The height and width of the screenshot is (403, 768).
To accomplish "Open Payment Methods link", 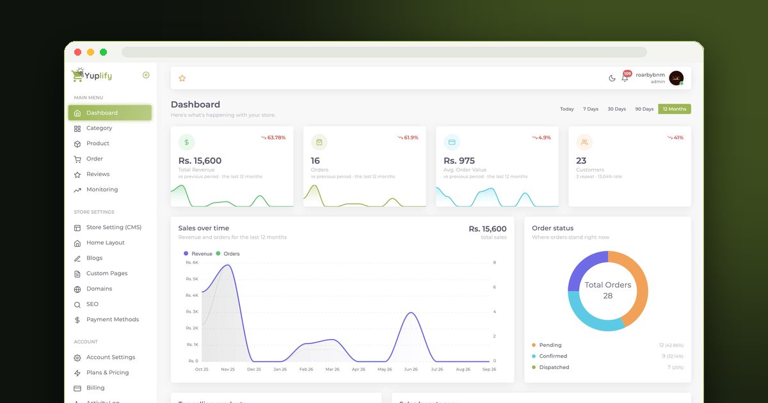I will (x=110, y=319).
